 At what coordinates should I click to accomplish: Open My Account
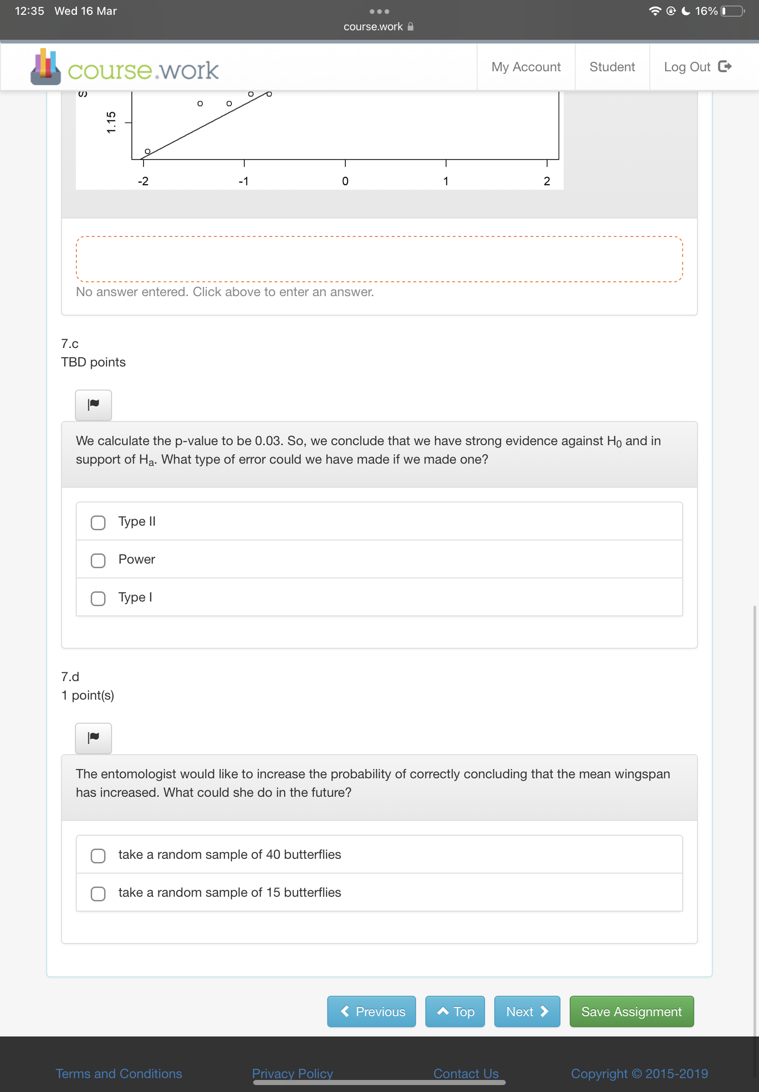(x=526, y=67)
